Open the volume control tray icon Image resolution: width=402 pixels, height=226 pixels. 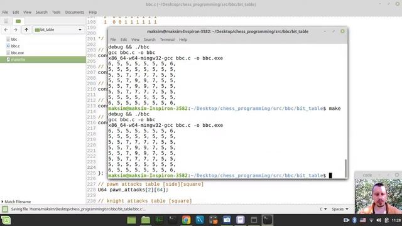(x=379, y=220)
